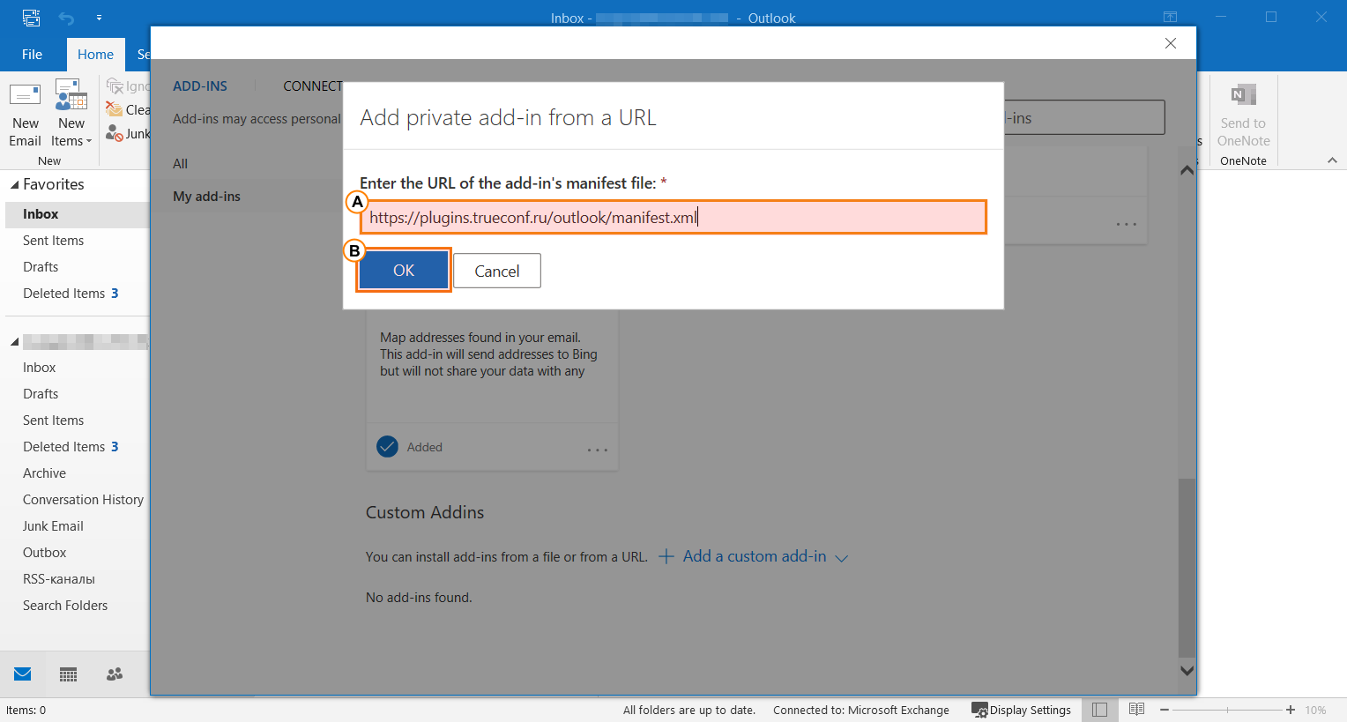Click Cancel in the URL dialog
The height and width of the screenshot is (722, 1347).
[496, 271]
